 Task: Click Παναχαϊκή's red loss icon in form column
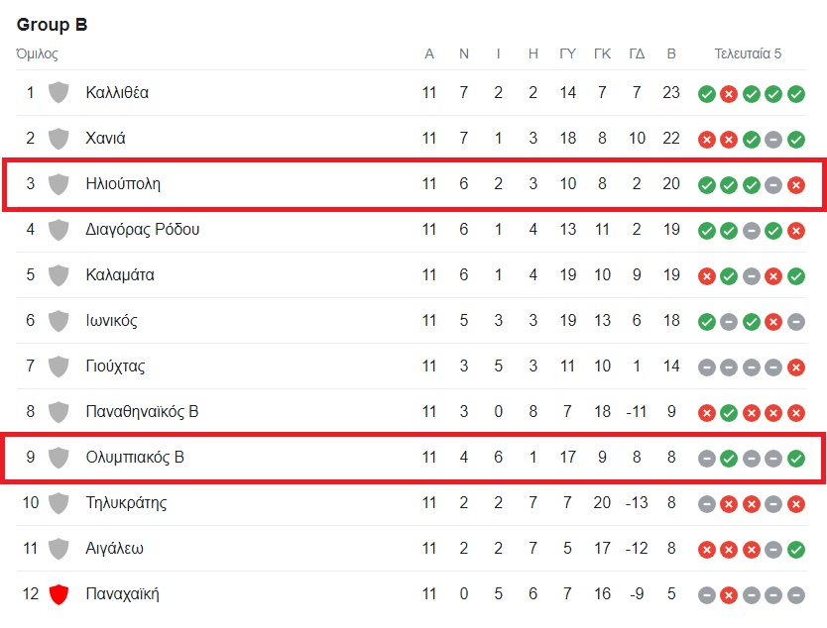[x=729, y=595]
